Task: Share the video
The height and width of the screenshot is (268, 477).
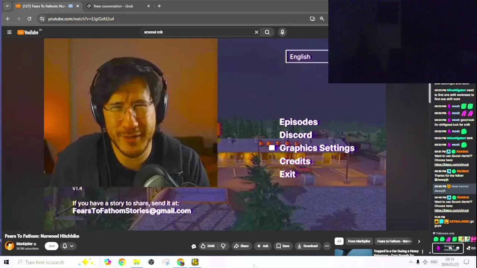Action: (241, 246)
